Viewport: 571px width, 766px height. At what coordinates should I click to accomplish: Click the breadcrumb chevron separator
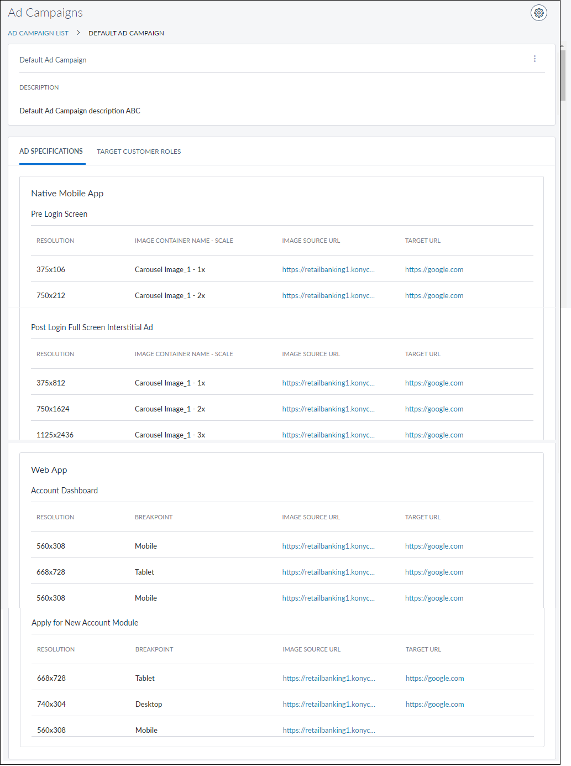(78, 33)
